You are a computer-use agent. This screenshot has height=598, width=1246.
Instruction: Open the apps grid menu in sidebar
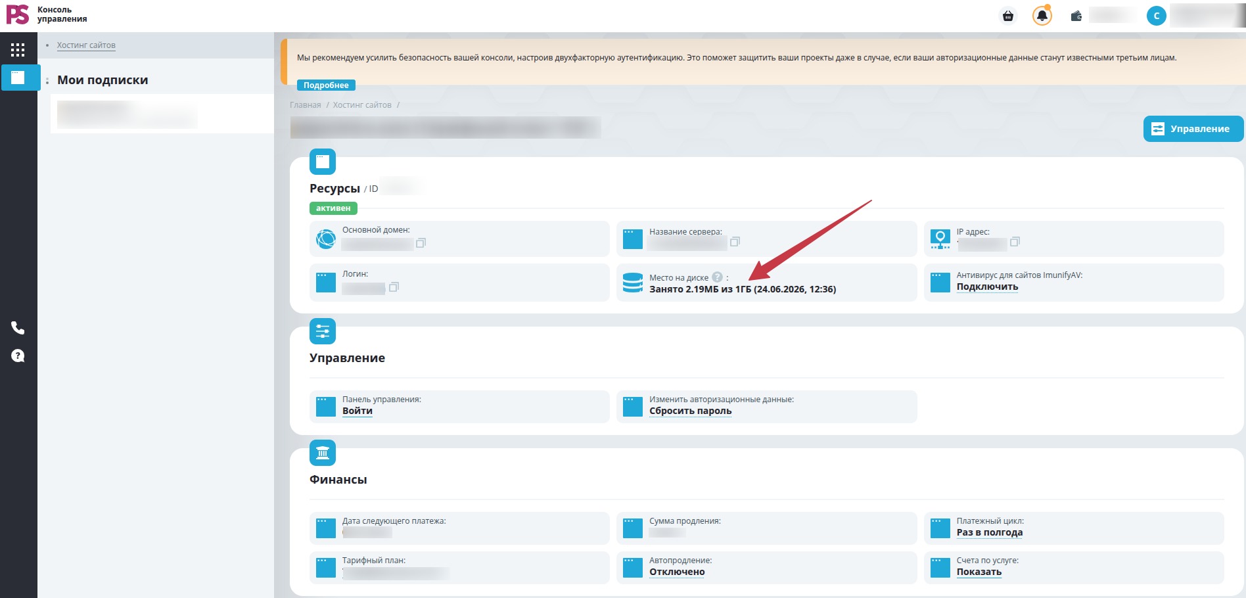point(18,50)
